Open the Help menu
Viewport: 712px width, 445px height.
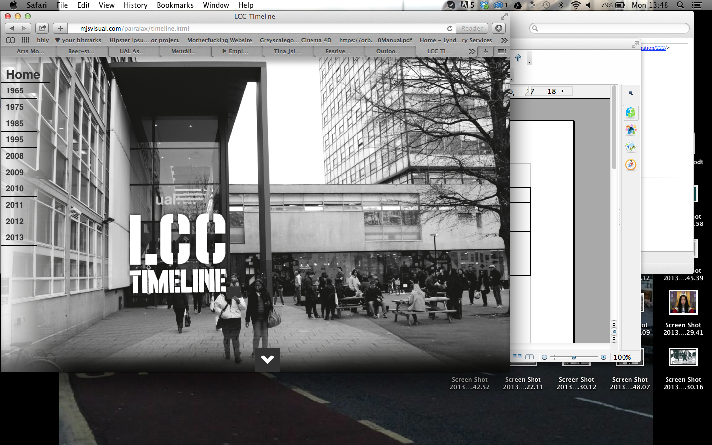tap(246, 5)
